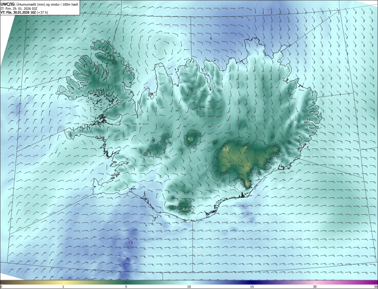Click the pale pink colorbar segment above 30
This screenshot has width=378, height=289.
[315, 282]
